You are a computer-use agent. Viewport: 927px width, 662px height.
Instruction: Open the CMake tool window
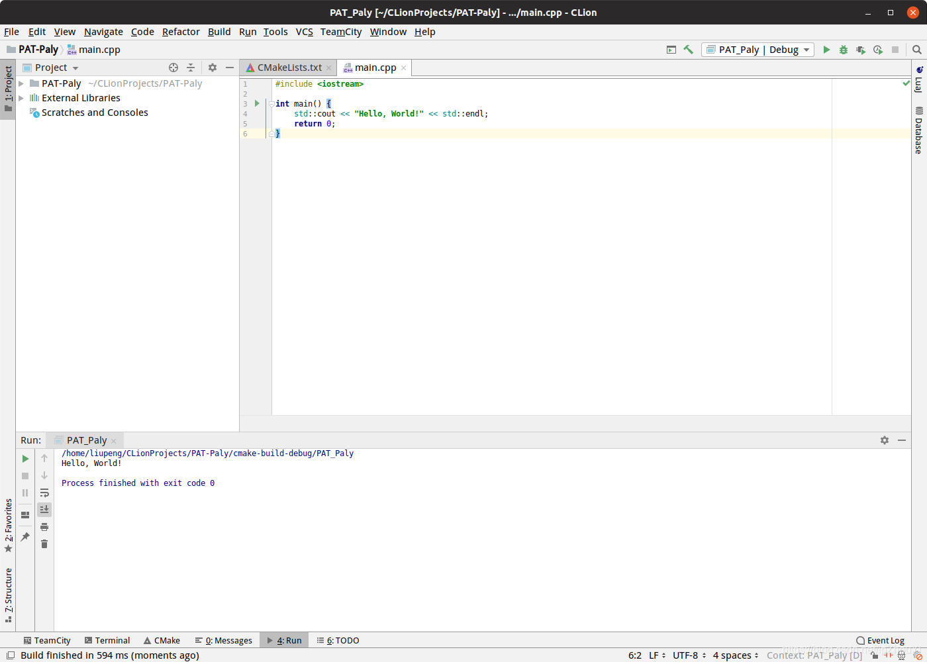(x=162, y=640)
